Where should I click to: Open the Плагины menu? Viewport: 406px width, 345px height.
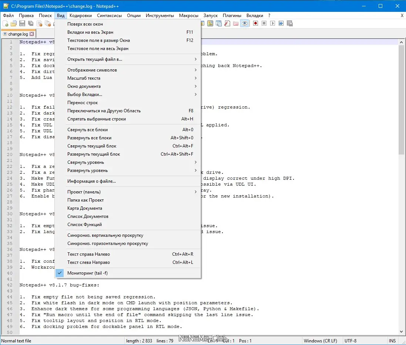(x=232, y=16)
